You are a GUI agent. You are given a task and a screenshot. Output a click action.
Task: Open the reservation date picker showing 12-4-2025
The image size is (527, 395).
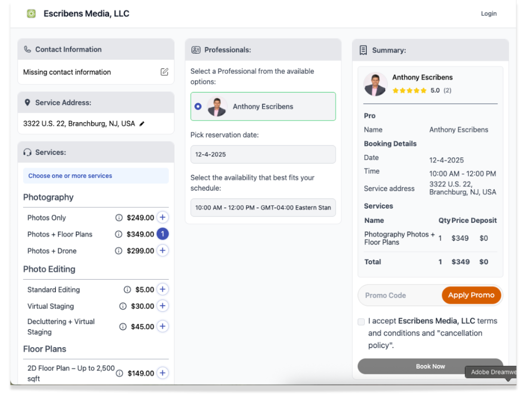pos(263,154)
